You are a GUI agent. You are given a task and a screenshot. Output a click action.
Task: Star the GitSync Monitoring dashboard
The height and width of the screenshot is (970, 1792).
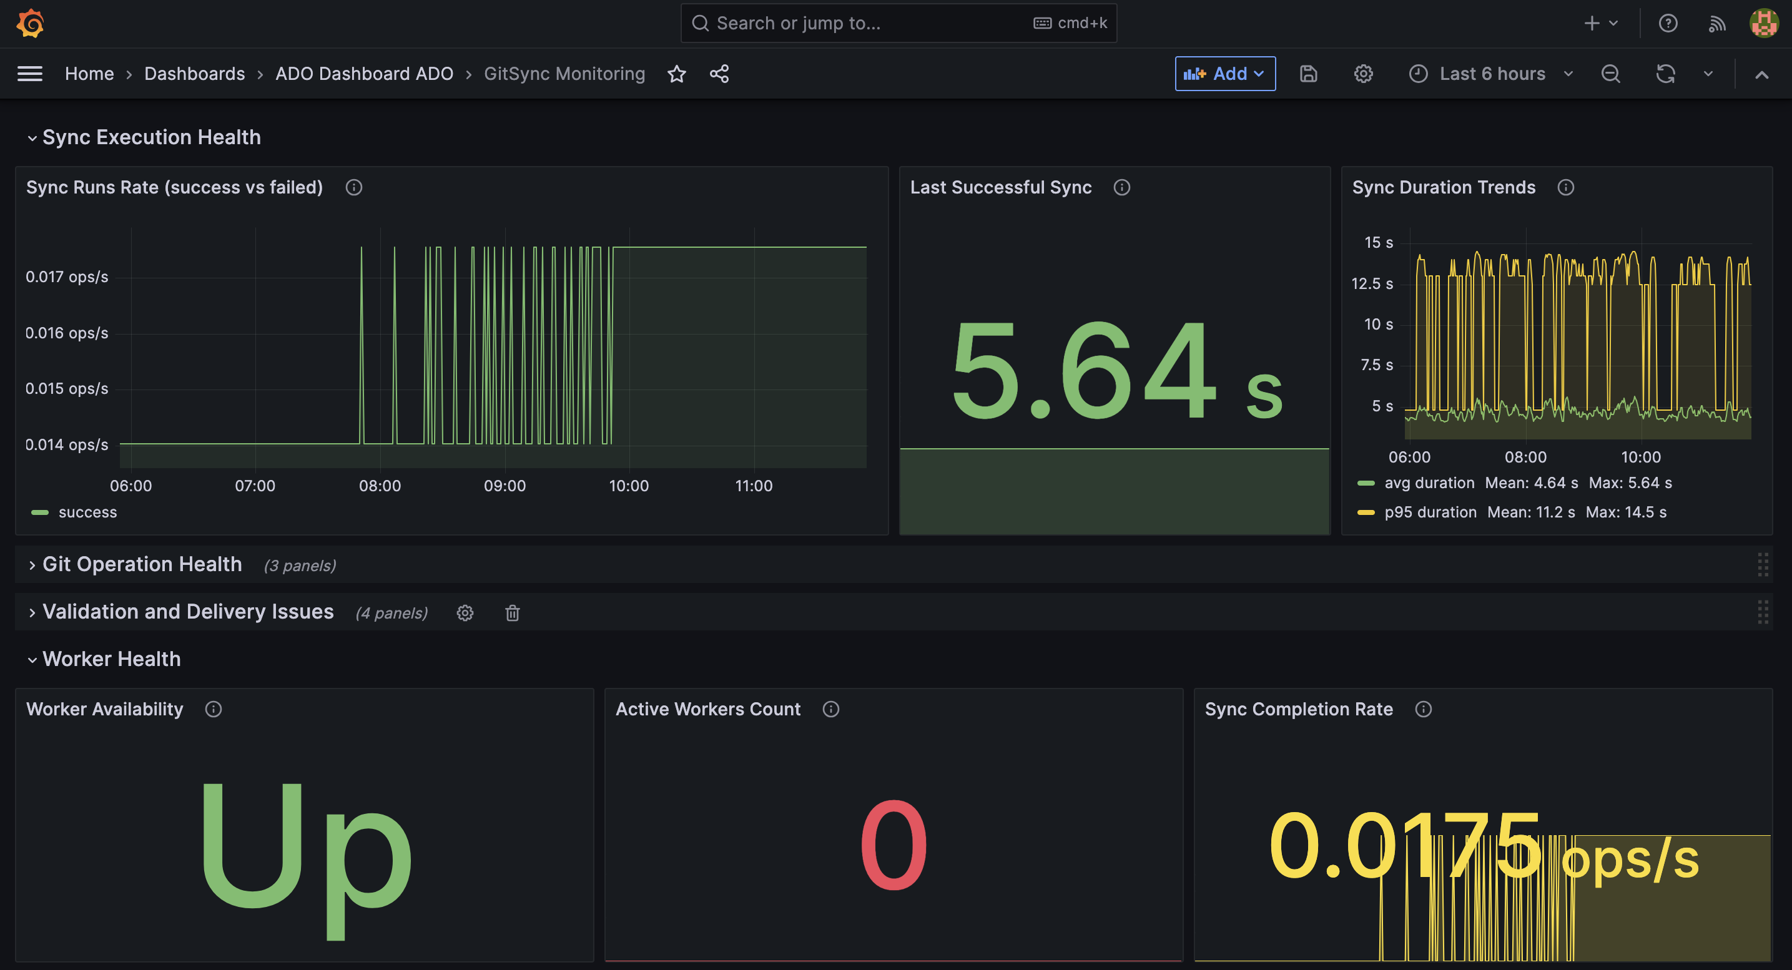coord(677,74)
